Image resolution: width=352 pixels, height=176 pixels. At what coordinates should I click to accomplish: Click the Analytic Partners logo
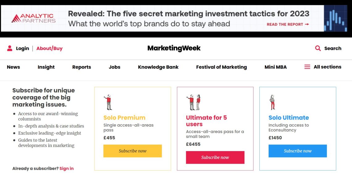pos(33,18)
